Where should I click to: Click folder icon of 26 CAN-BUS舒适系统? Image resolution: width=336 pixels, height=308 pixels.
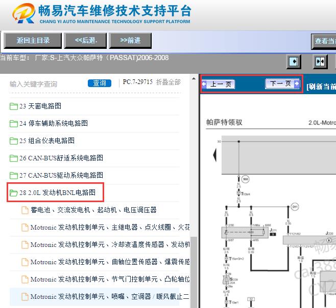point(14,158)
